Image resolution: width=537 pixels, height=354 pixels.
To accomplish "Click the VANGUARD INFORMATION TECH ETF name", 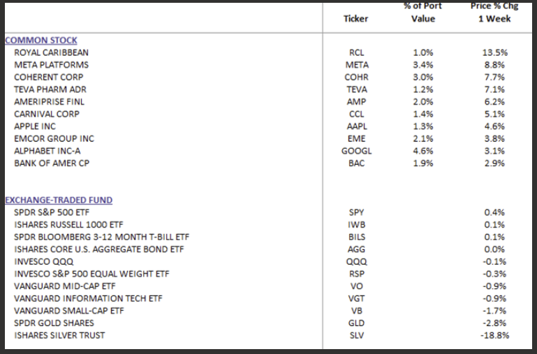I will [88, 299].
